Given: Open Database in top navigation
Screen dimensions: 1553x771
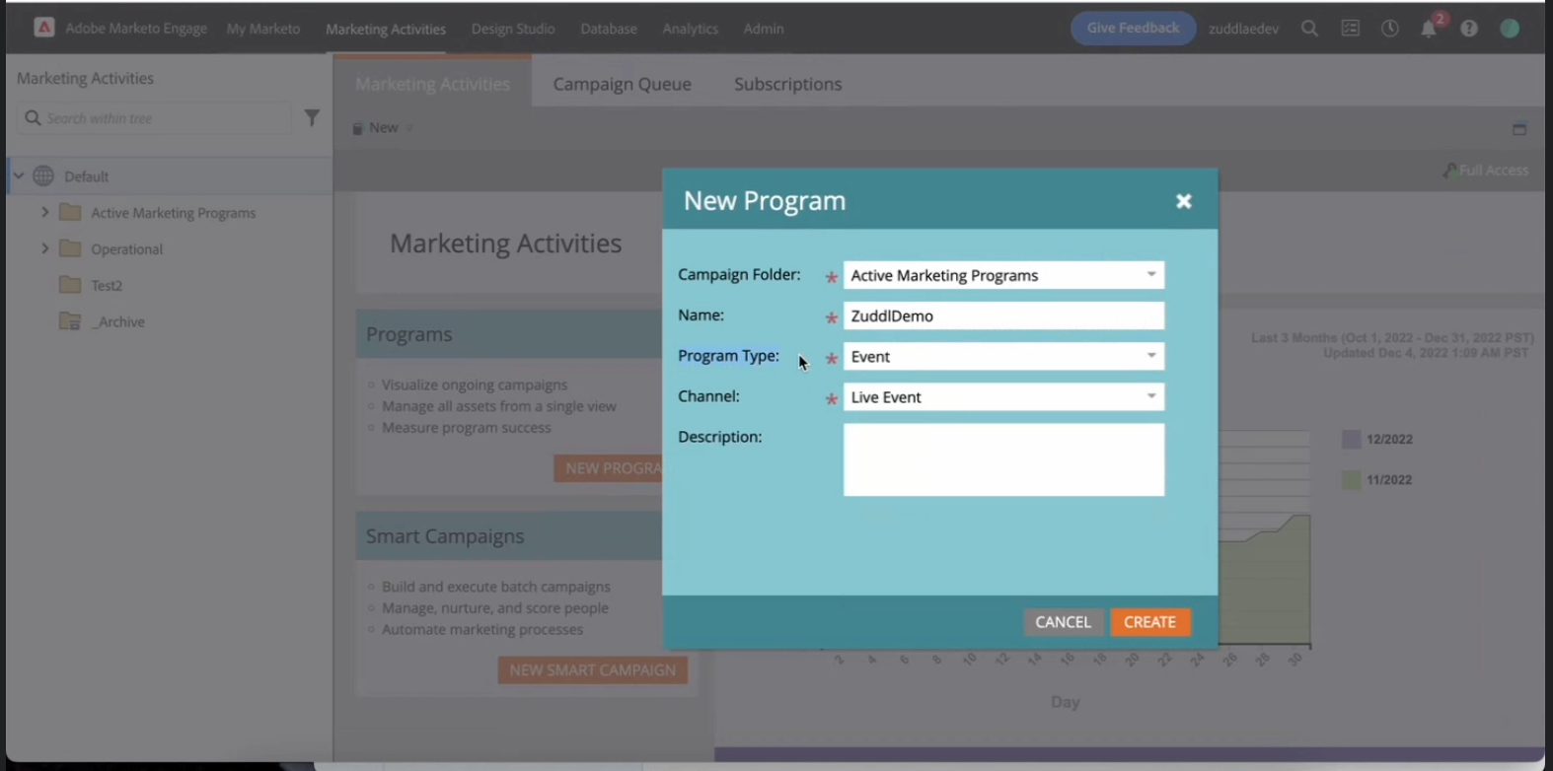Looking at the screenshot, I should click(609, 29).
